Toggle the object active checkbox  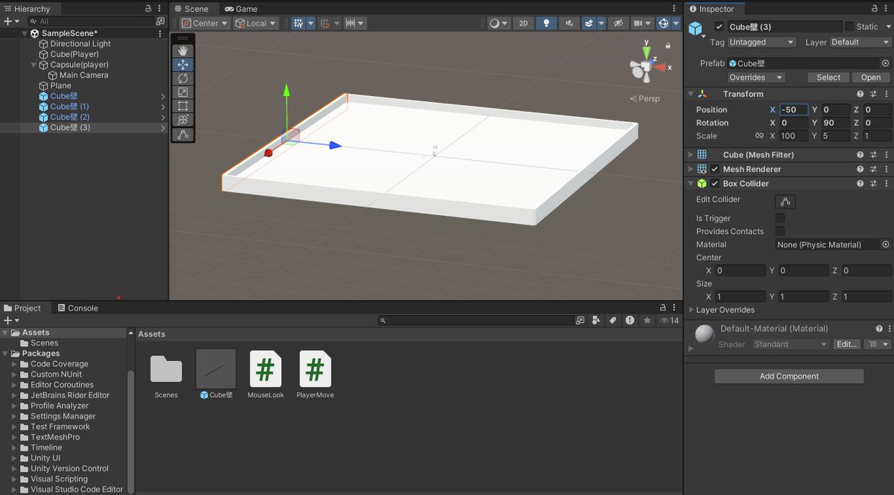coord(719,27)
